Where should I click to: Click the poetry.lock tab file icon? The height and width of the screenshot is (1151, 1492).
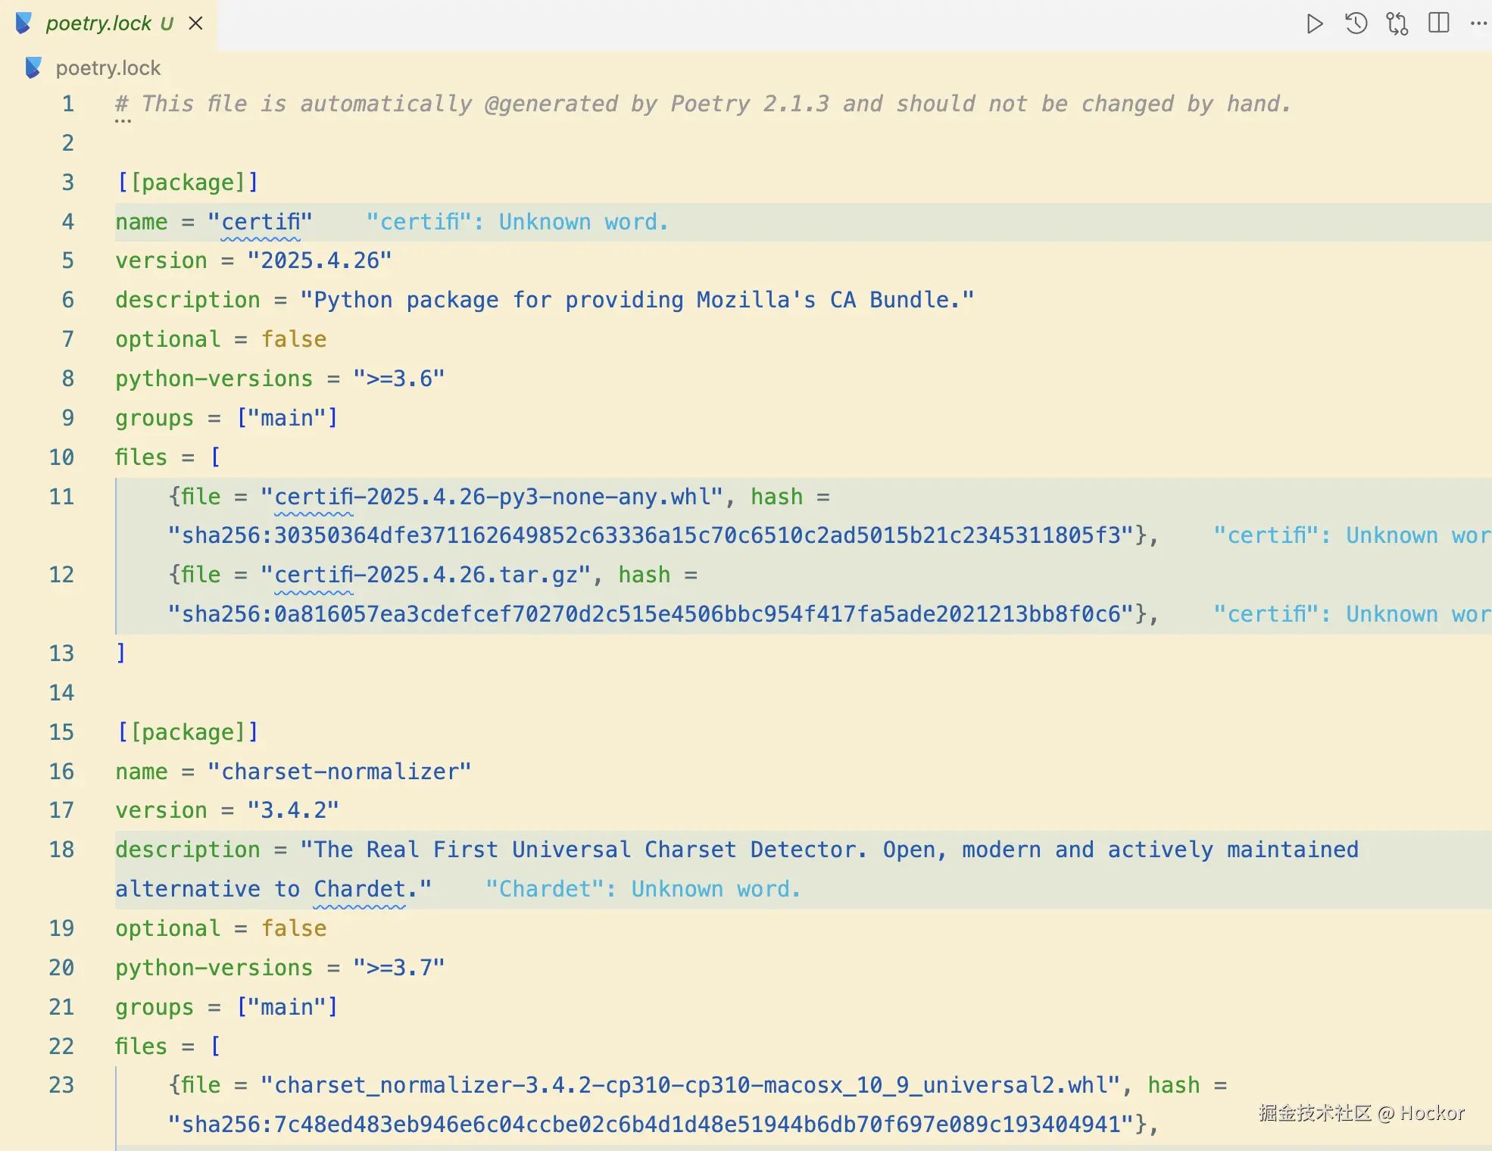point(24,23)
